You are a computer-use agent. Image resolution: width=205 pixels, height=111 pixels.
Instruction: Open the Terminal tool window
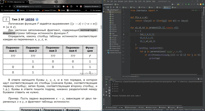pyautogui.click(x=171, y=107)
